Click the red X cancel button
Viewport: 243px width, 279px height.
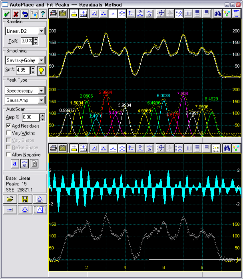16,14
